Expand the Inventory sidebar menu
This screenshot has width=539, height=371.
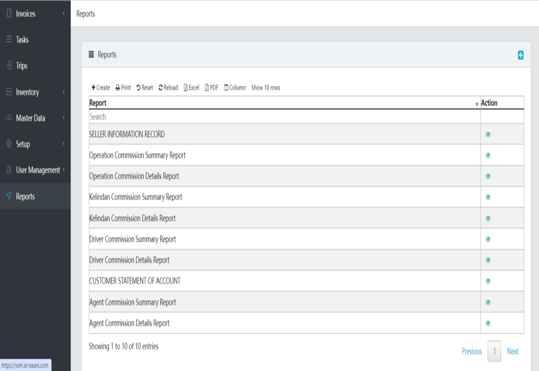(x=28, y=92)
